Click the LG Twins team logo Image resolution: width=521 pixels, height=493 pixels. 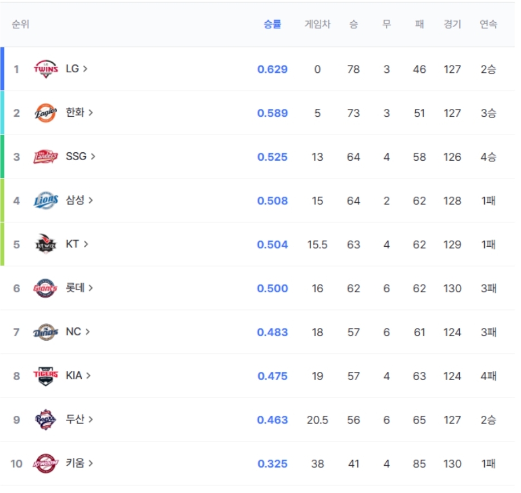pyautogui.click(x=46, y=69)
